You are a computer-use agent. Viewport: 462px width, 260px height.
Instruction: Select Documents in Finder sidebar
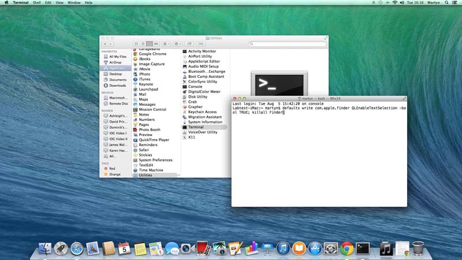click(115, 80)
